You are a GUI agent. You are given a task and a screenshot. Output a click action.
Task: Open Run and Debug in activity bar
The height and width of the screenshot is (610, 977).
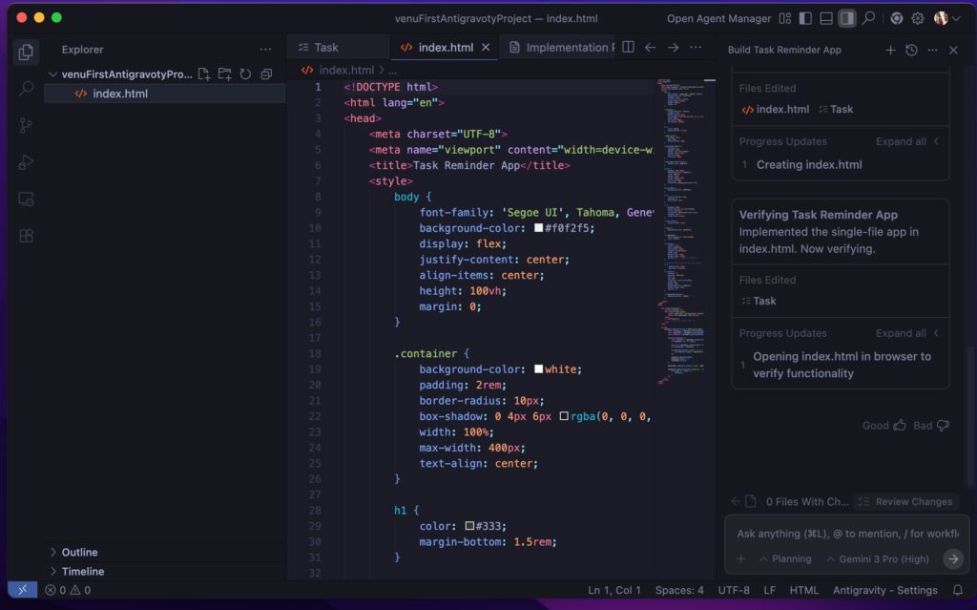point(26,162)
